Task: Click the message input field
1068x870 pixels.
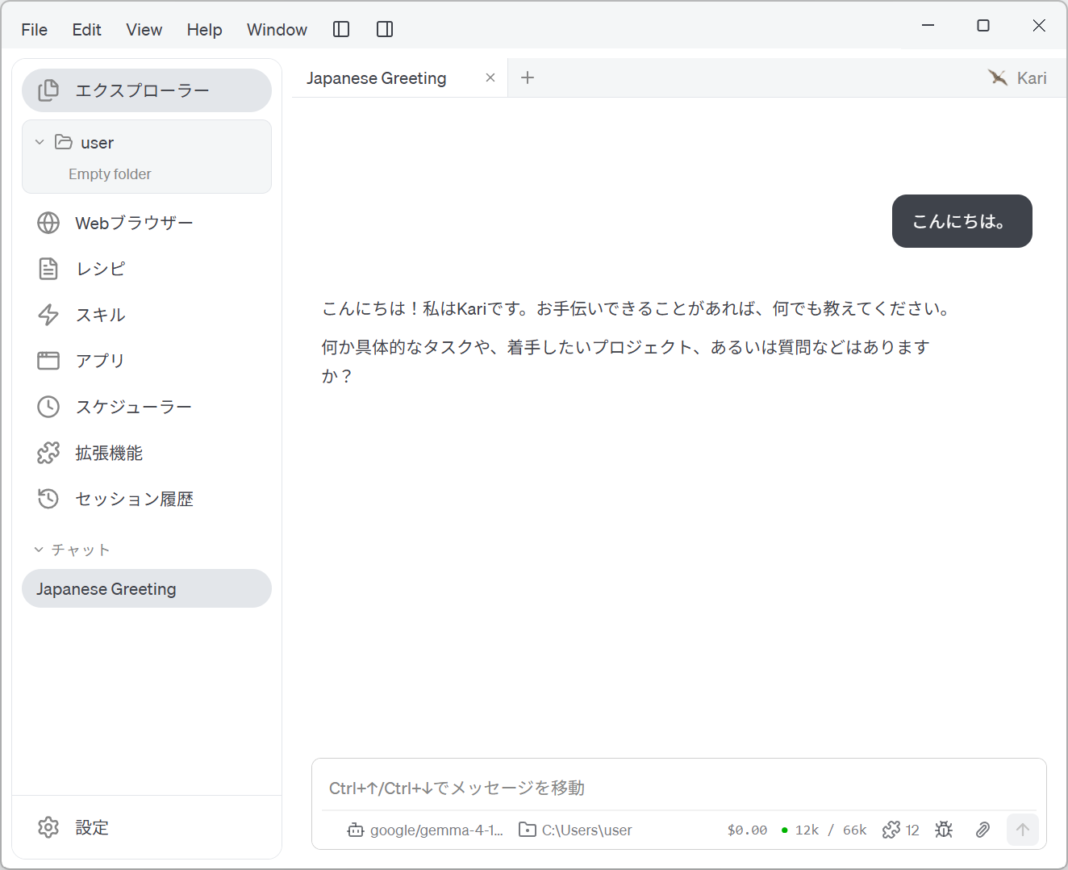Action: 679,788
